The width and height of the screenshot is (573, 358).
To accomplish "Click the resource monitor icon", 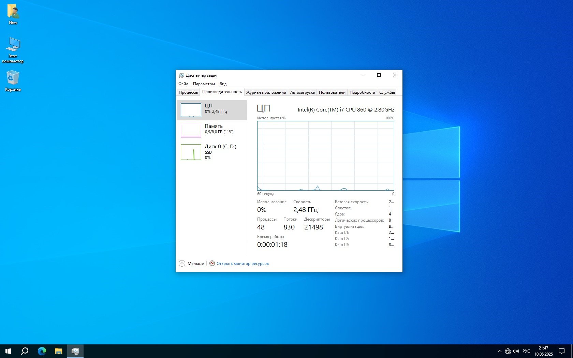I will tap(212, 264).
